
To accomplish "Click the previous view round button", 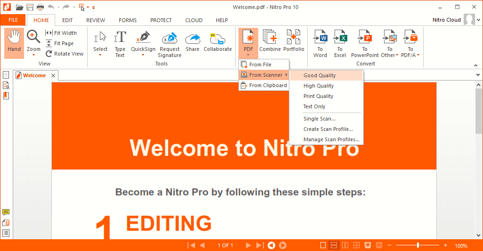I will coord(271,245).
